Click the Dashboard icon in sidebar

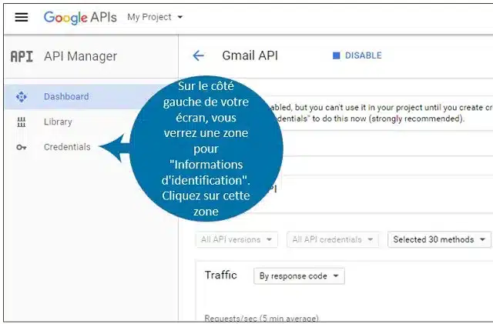point(22,97)
